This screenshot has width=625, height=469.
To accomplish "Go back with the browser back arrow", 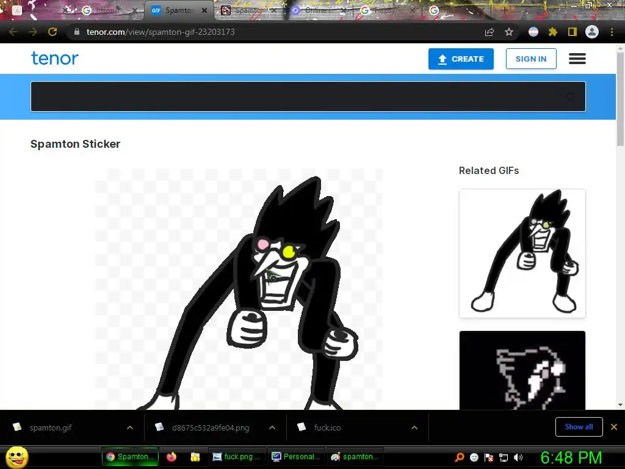I will pos(13,32).
